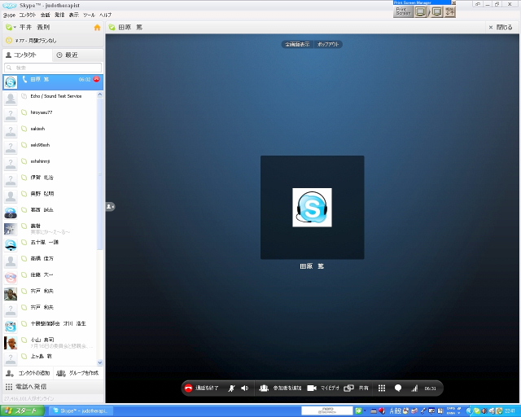Go to Skype Home via house icon

98,27
